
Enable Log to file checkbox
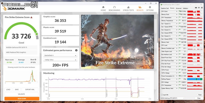162,95
